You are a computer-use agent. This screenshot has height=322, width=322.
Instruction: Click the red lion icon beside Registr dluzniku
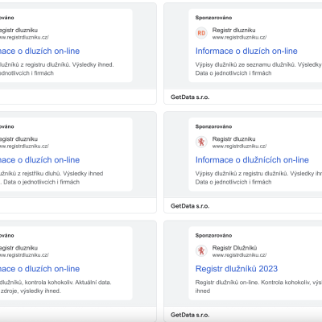coord(201,142)
